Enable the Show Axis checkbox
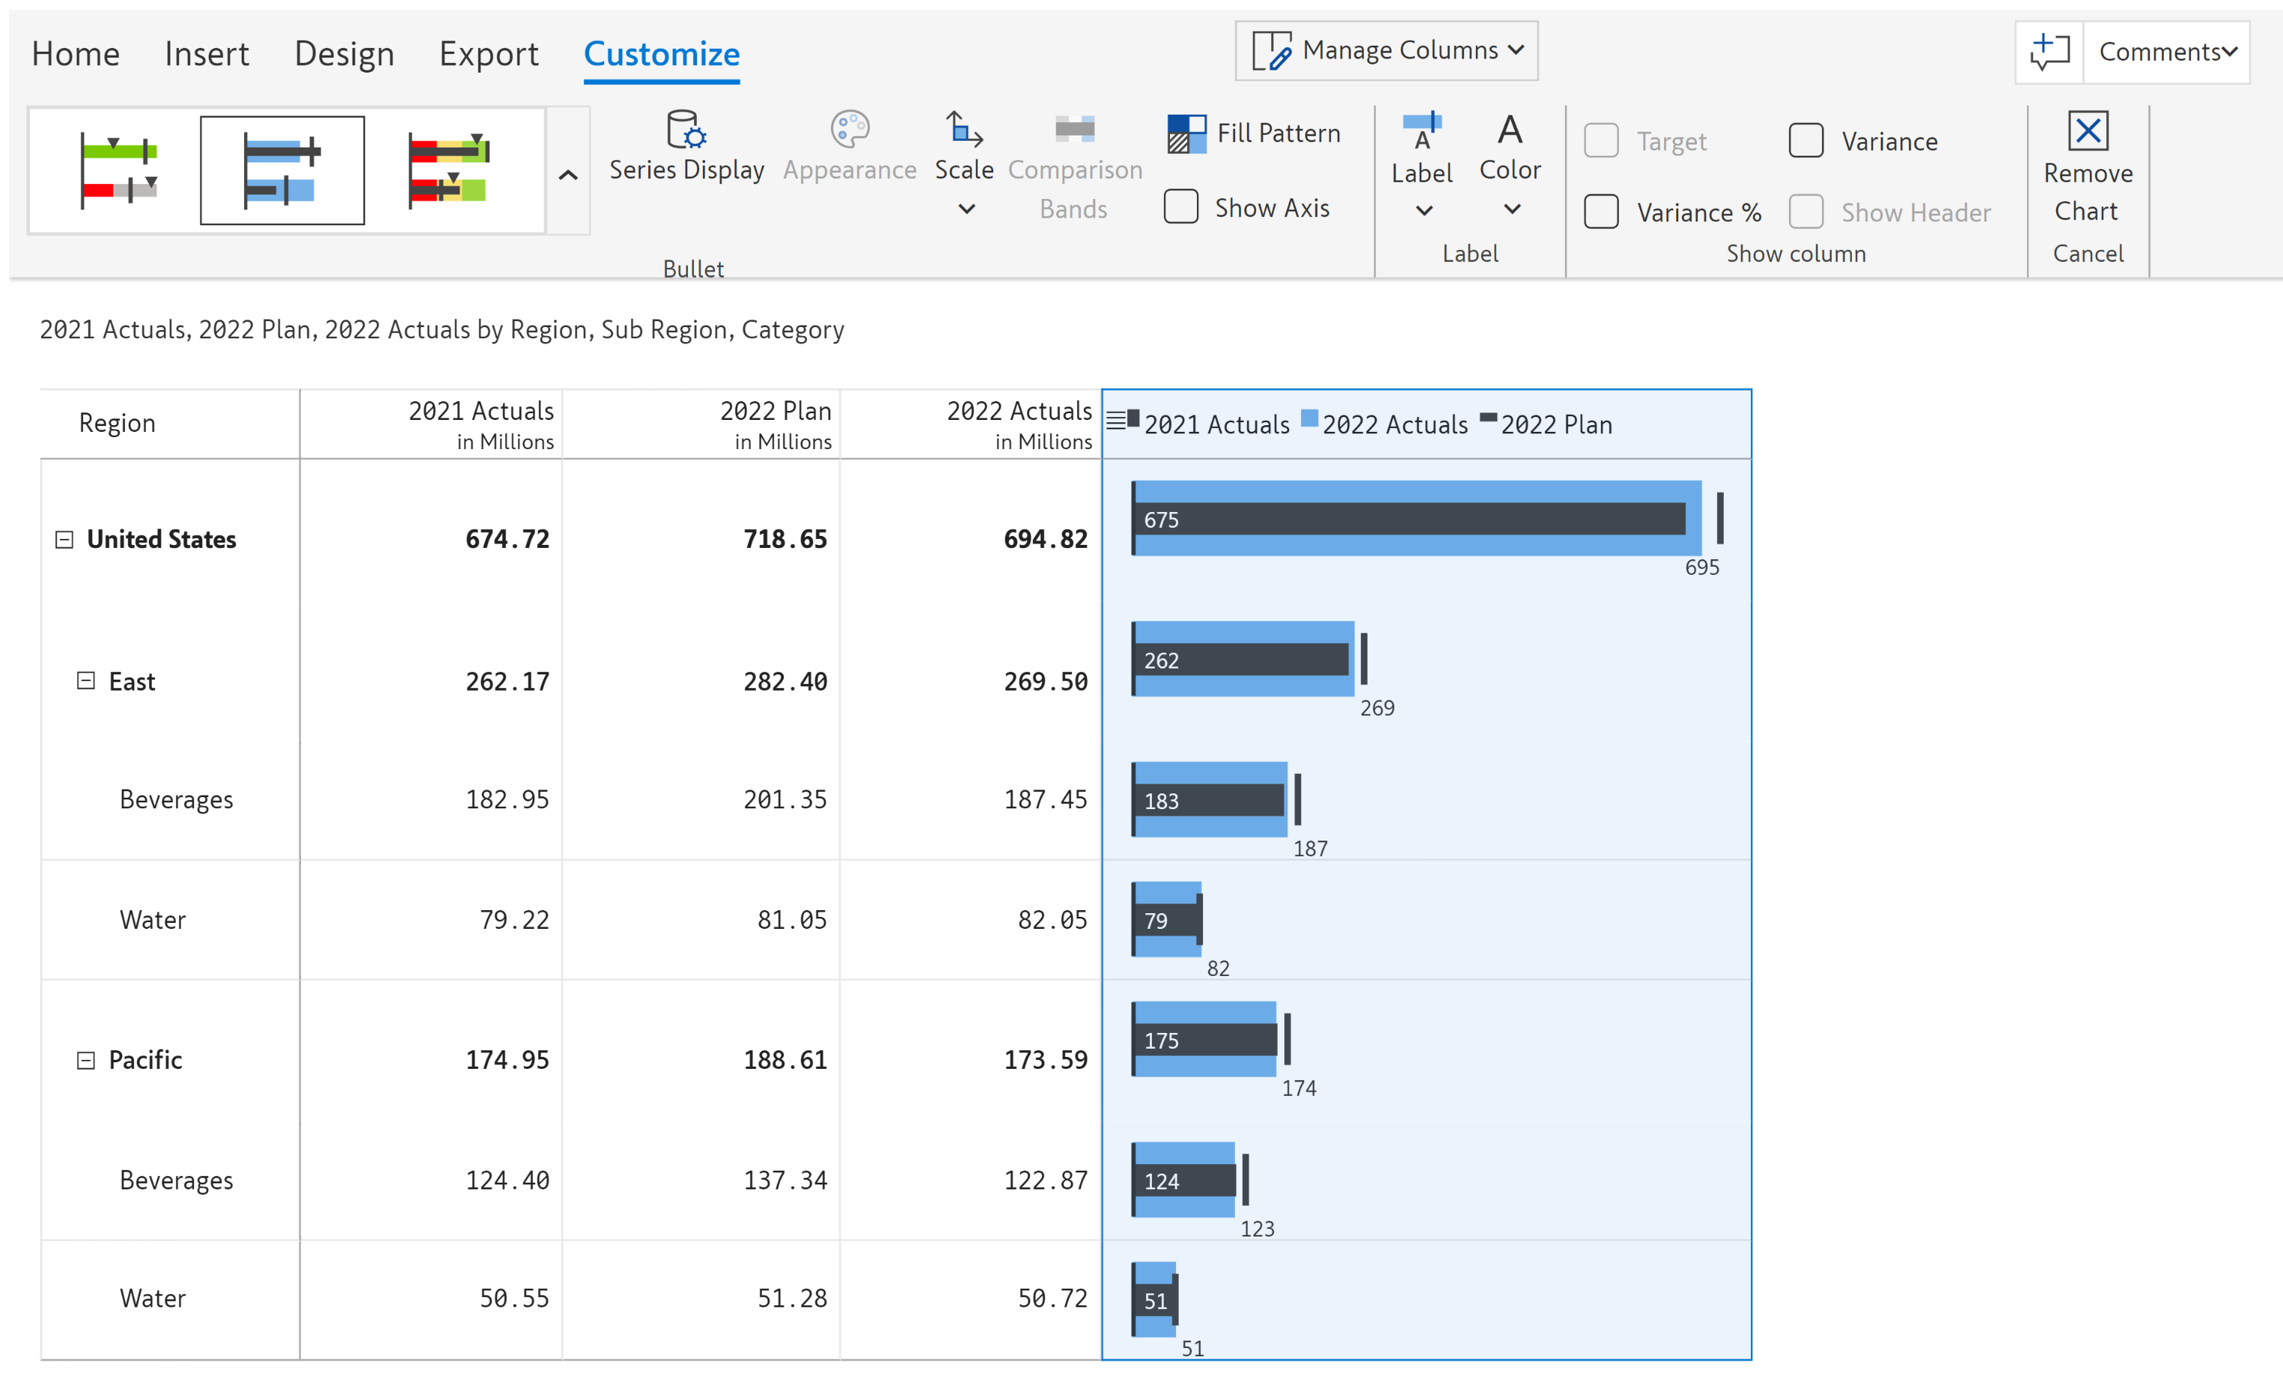Viewport: 2283px width, 1375px height. [x=1180, y=207]
